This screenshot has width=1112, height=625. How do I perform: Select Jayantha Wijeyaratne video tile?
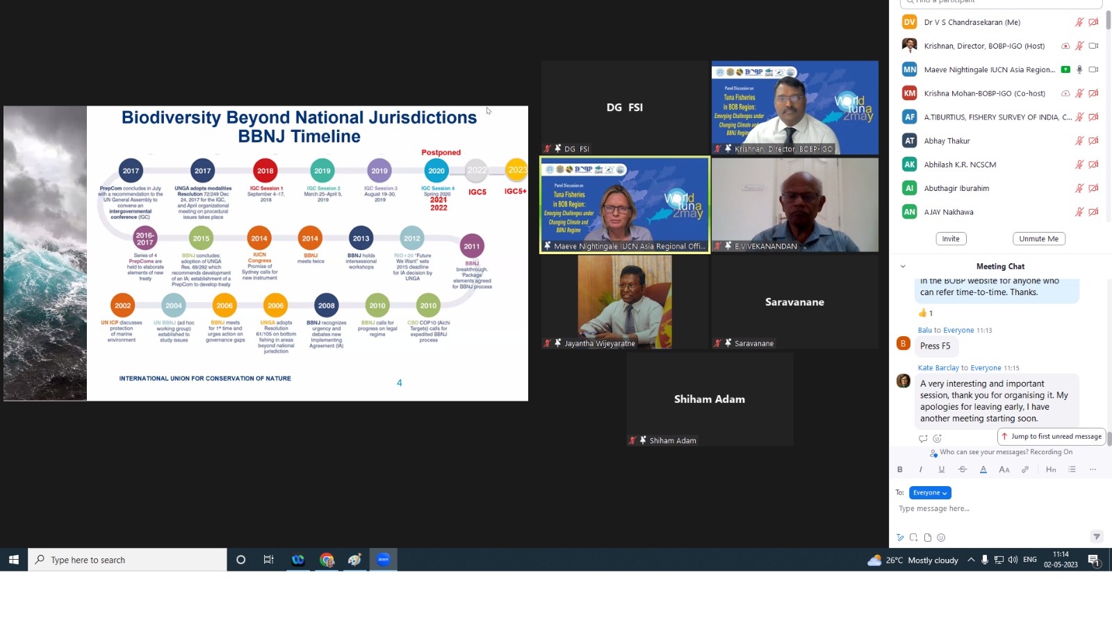[x=625, y=301]
